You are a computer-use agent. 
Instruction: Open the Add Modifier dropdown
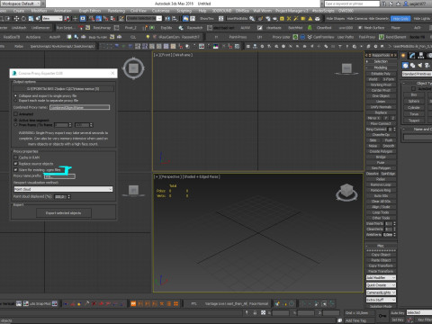(381, 278)
